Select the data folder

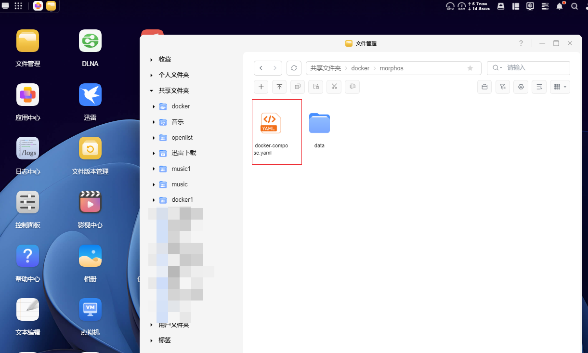[319, 130]
